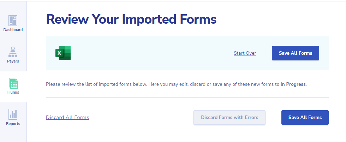The height and width of the screenshot is (142, 346).
Task: Open the Dashboard icon in sidebar
Action: point(13,21)
